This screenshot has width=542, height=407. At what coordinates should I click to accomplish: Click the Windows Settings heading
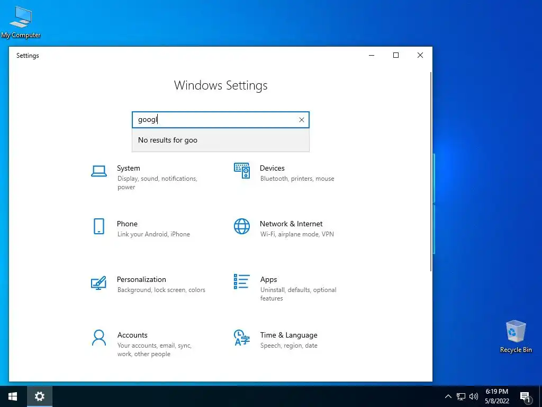[x=221, y=85]
